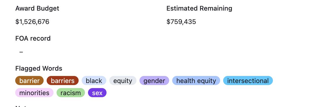Click the Flagged Words heading
This screenshot has height=107, width=317.
(x=39, y=68)
